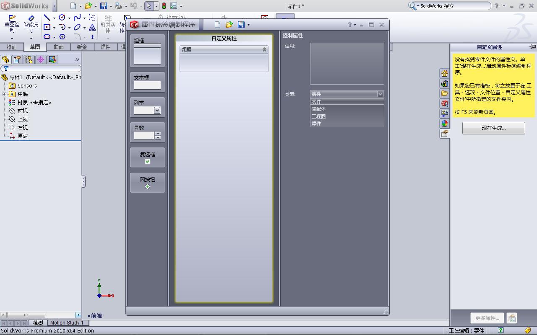Viewport: 537px width, 335px height.
Task: Open the search type dropdown arrow
Action: coord(418,6)
